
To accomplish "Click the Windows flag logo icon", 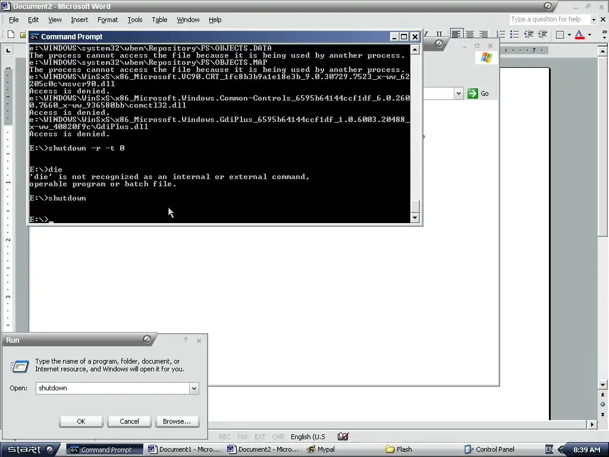I will 486,58.
